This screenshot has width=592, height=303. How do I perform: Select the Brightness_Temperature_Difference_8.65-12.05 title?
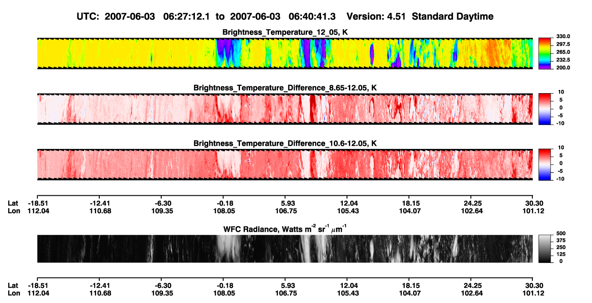tap(285, 88)
